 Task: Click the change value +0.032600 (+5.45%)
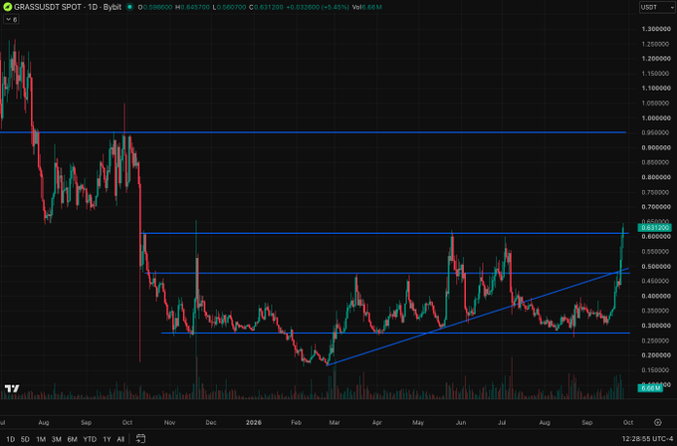[316, 7]
